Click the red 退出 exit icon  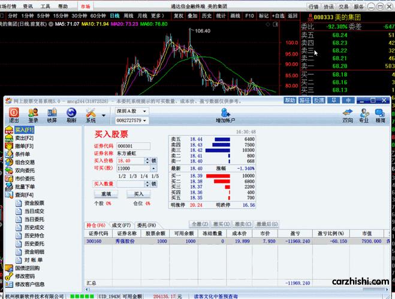pyautogui.click(x=14, y=115)
